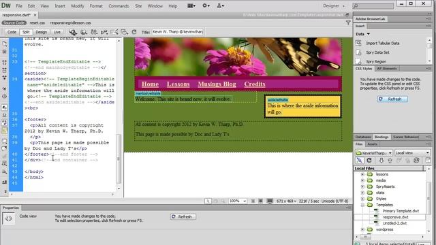Click Collapse Full Tag coding toolbar icon
Viewport: 436px width, 245px height.
5,63
